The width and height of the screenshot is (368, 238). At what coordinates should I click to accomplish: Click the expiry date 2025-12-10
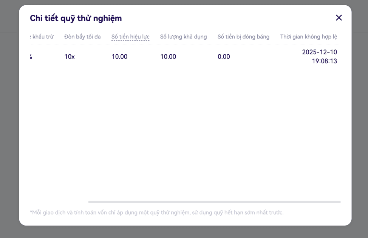click(319, 52)
